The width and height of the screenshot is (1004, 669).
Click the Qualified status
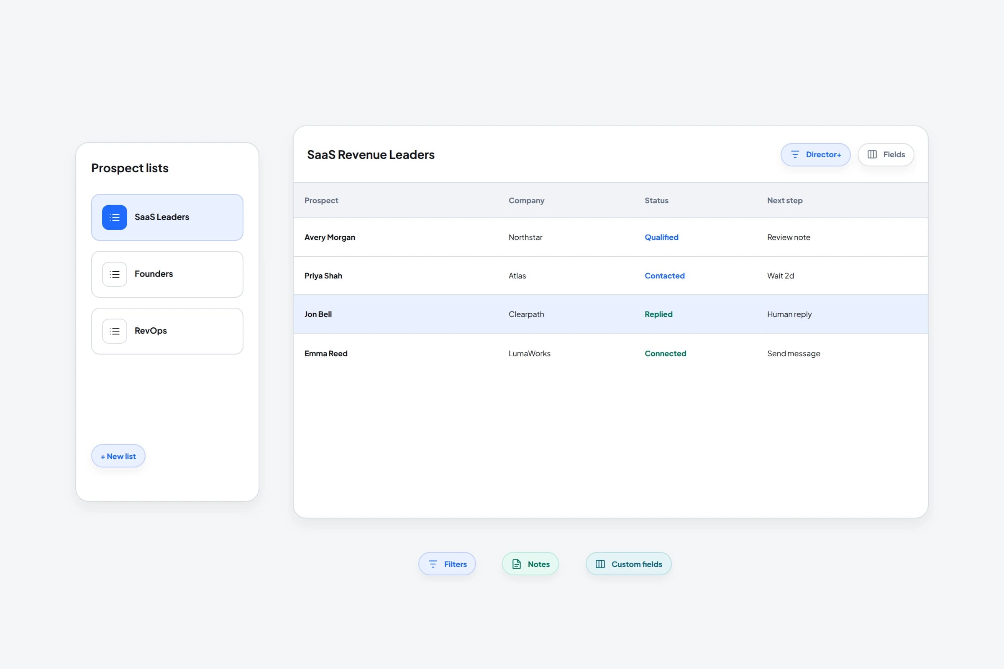(x=661, y=237)
